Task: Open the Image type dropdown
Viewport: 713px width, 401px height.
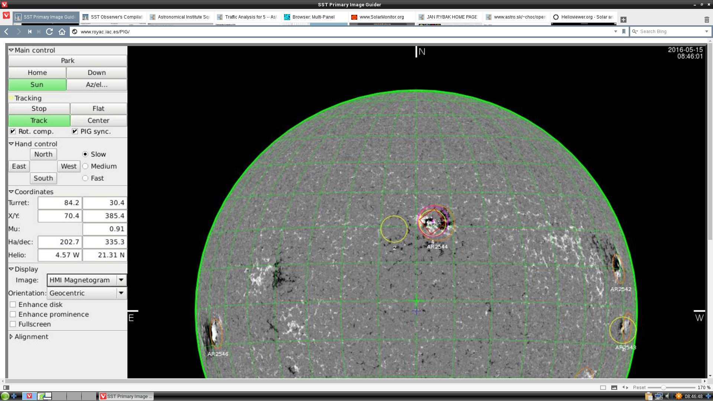Action: tap(121, 280)
